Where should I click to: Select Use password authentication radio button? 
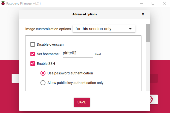[x=43, y=73]
